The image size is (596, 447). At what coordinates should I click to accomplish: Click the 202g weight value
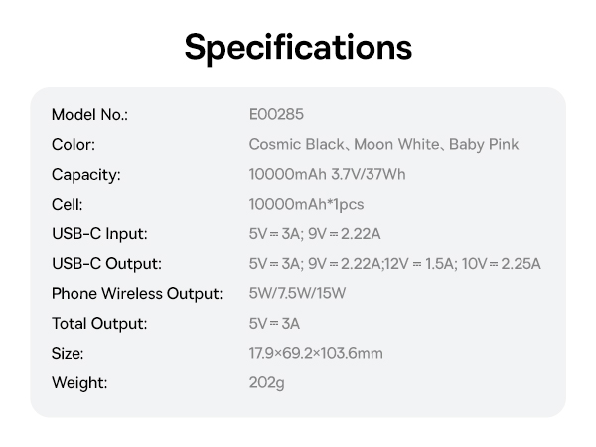click(266, 383)
